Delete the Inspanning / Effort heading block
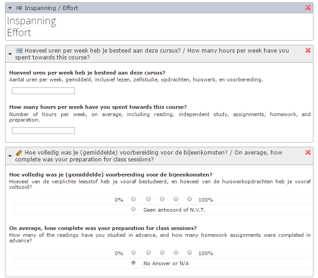 pos(308,8)
